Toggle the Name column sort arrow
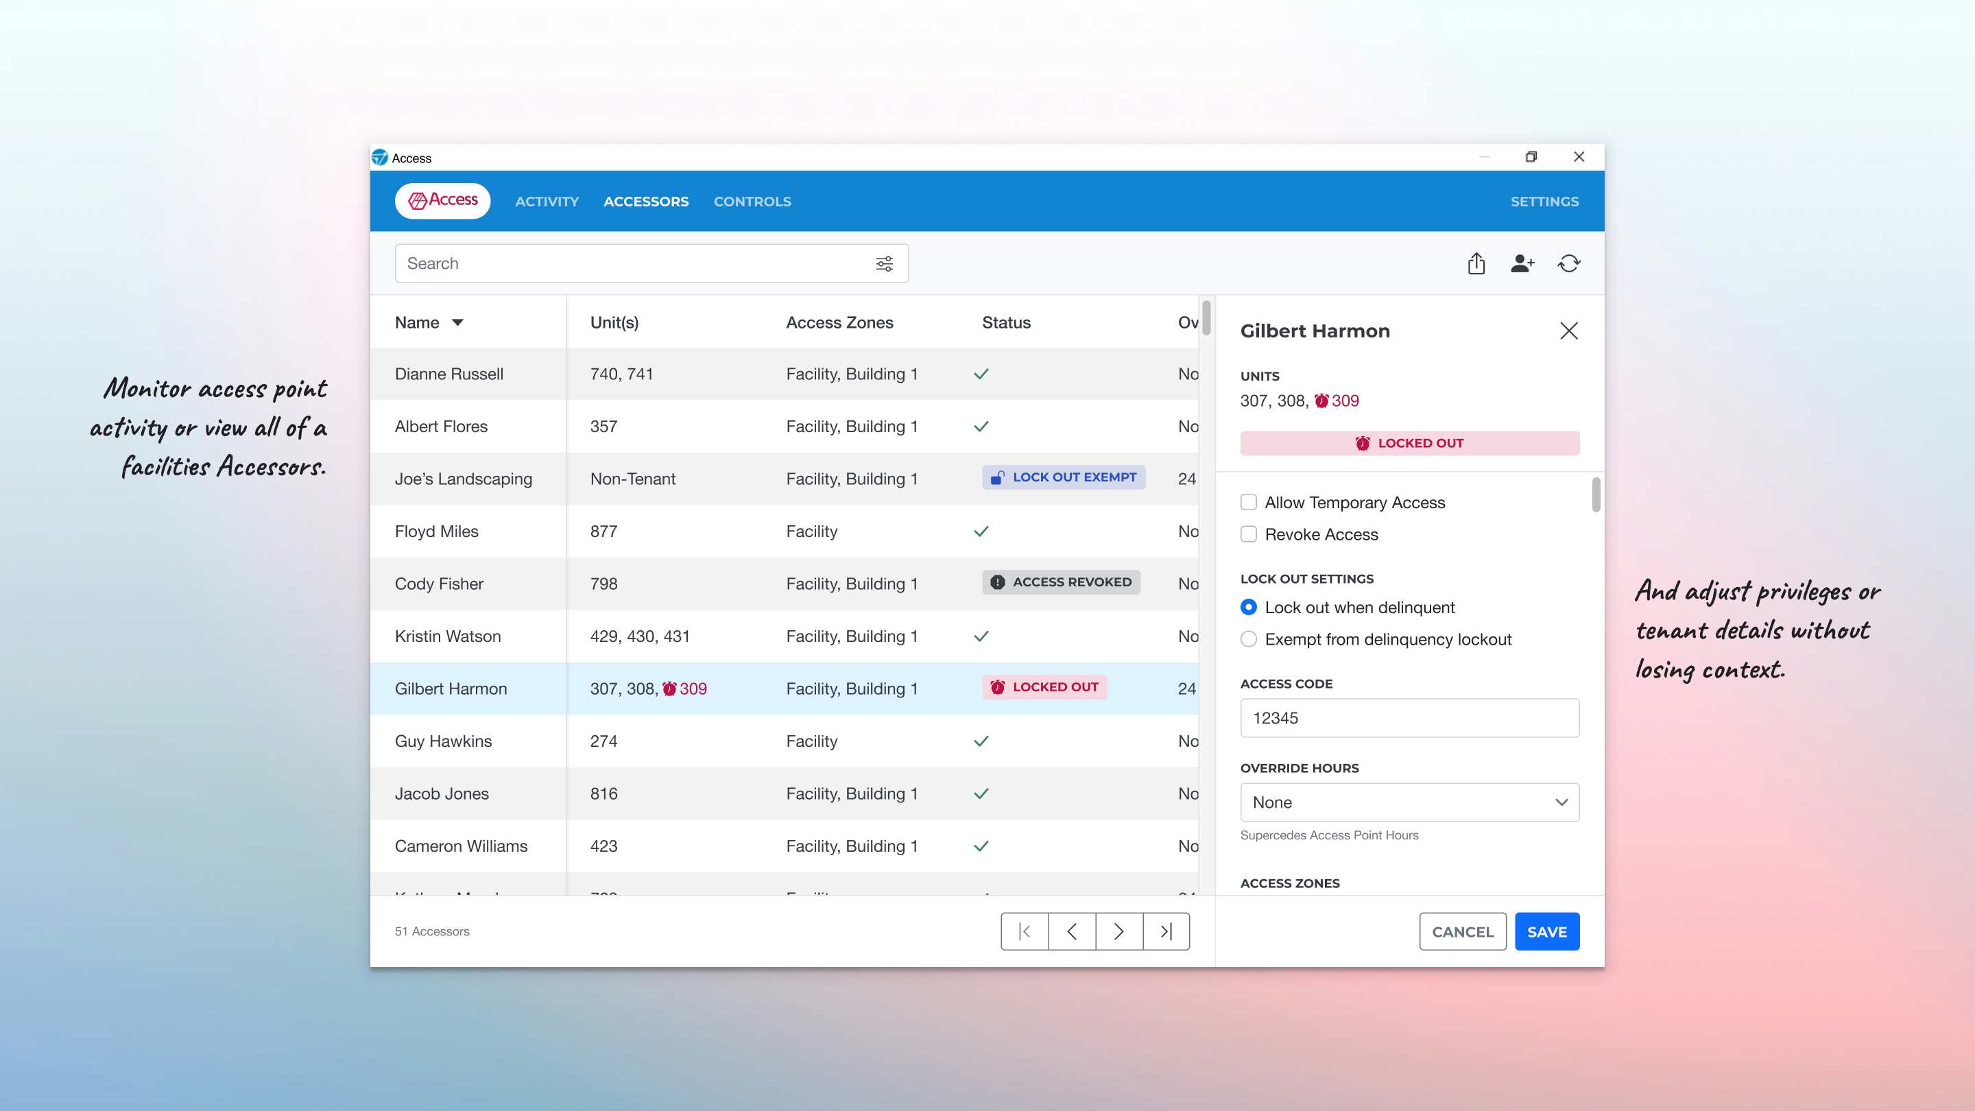The width and height of the screenshot is (1975, 1111). (457, 323)
